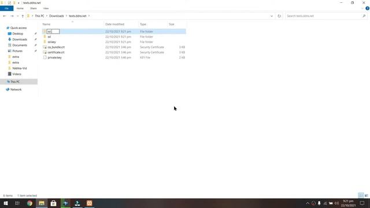This screenshot has height=208, width=370.
Task: Switch to large thumbnails view layout
Action: point(366,195)
